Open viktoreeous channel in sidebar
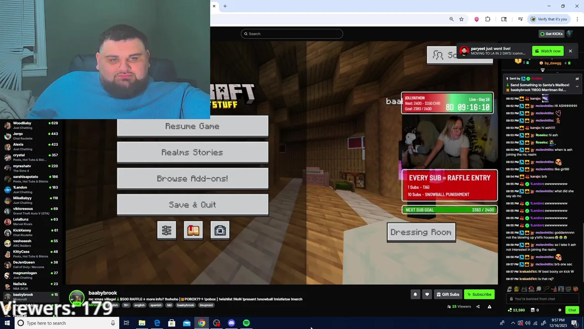 (32, 211)
